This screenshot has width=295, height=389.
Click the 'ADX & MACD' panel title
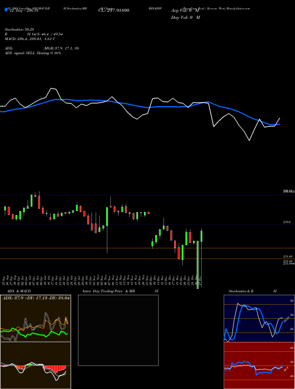[x=19, y=291]
